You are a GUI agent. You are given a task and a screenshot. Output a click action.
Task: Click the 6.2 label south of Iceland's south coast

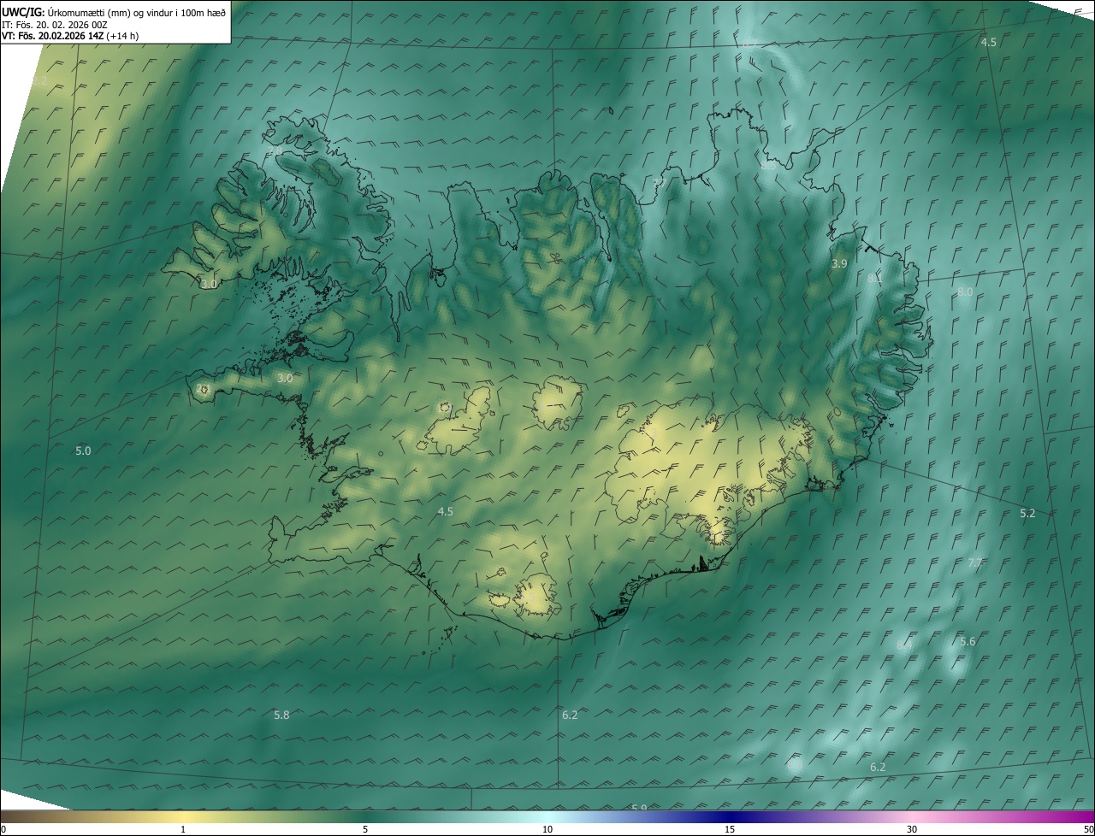(x=570, y=715)
